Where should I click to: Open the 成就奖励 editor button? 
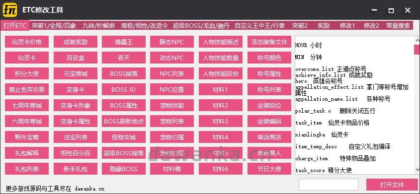[76, 42]
